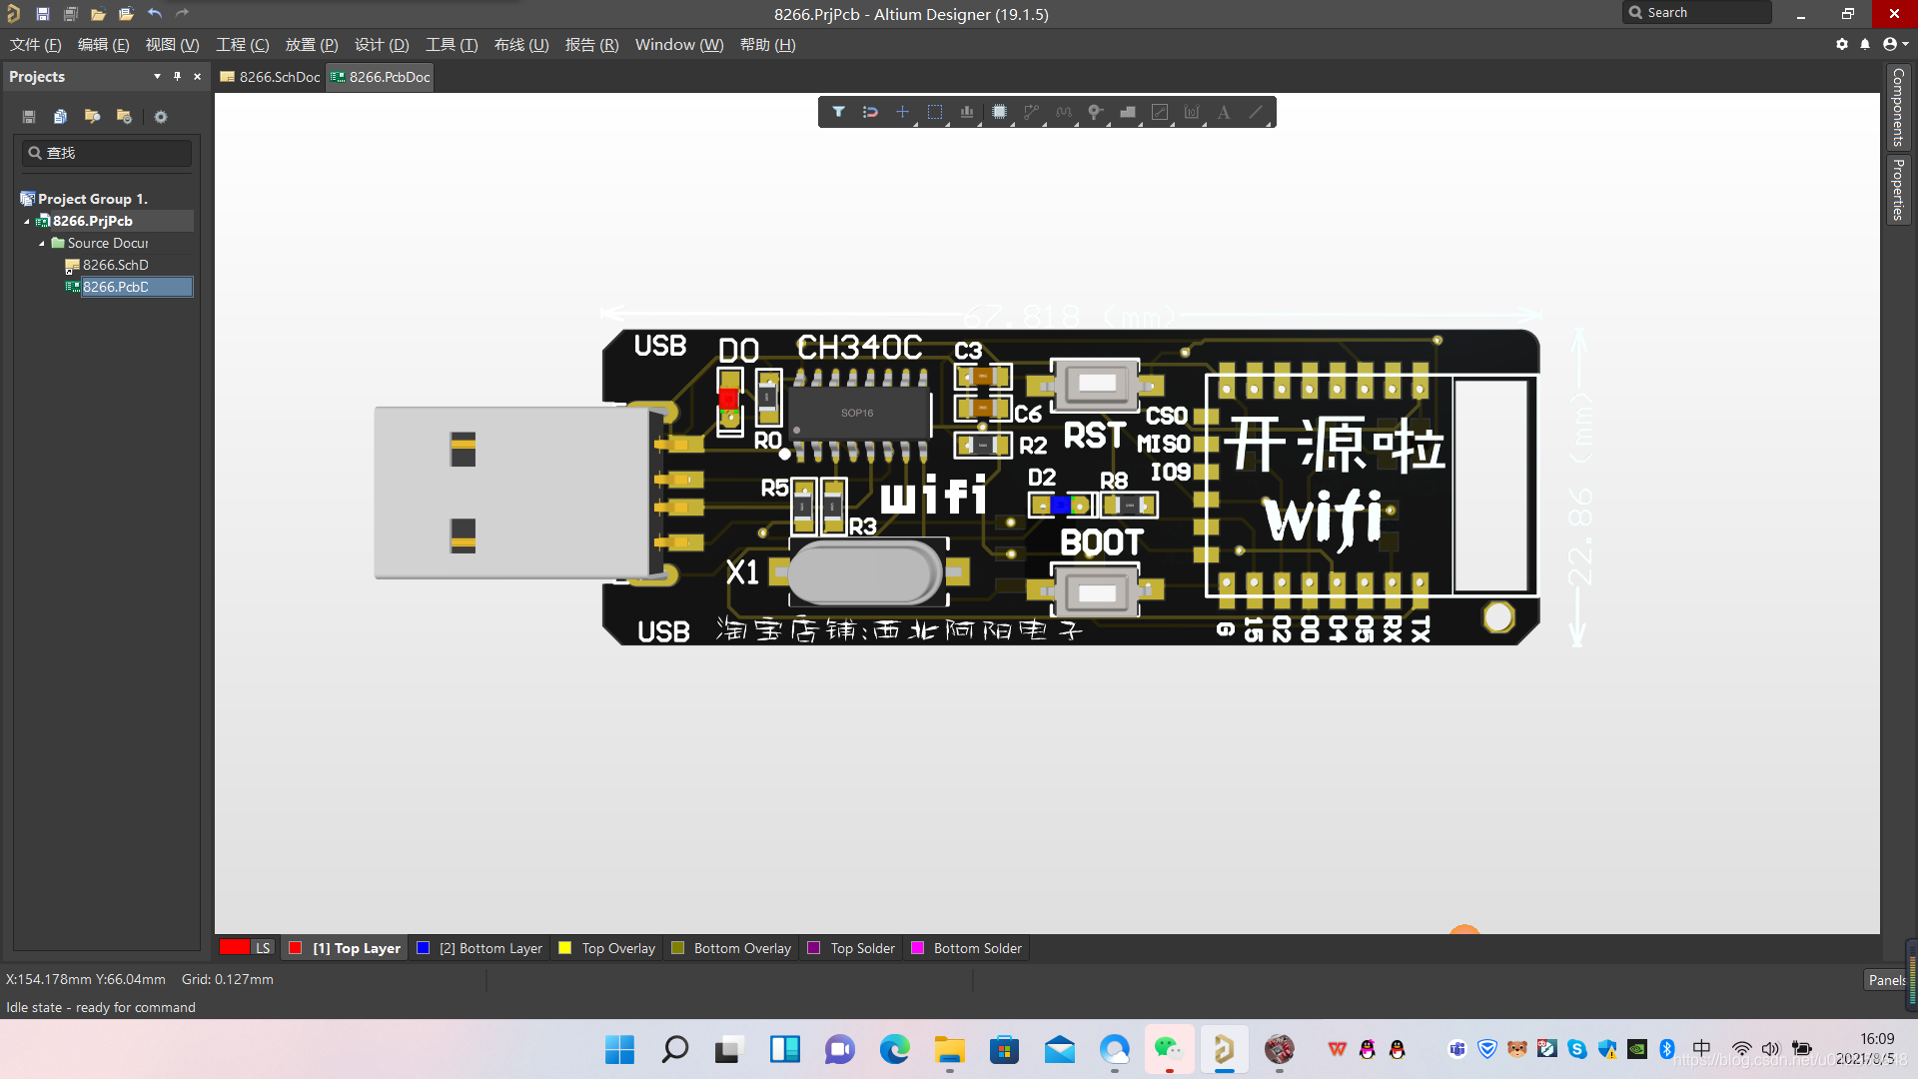
Task: Select the place keepout tool
Action: [x=1160, y=112]
